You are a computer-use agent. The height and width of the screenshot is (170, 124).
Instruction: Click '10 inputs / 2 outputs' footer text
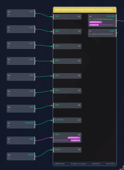[x=78, y=164]
